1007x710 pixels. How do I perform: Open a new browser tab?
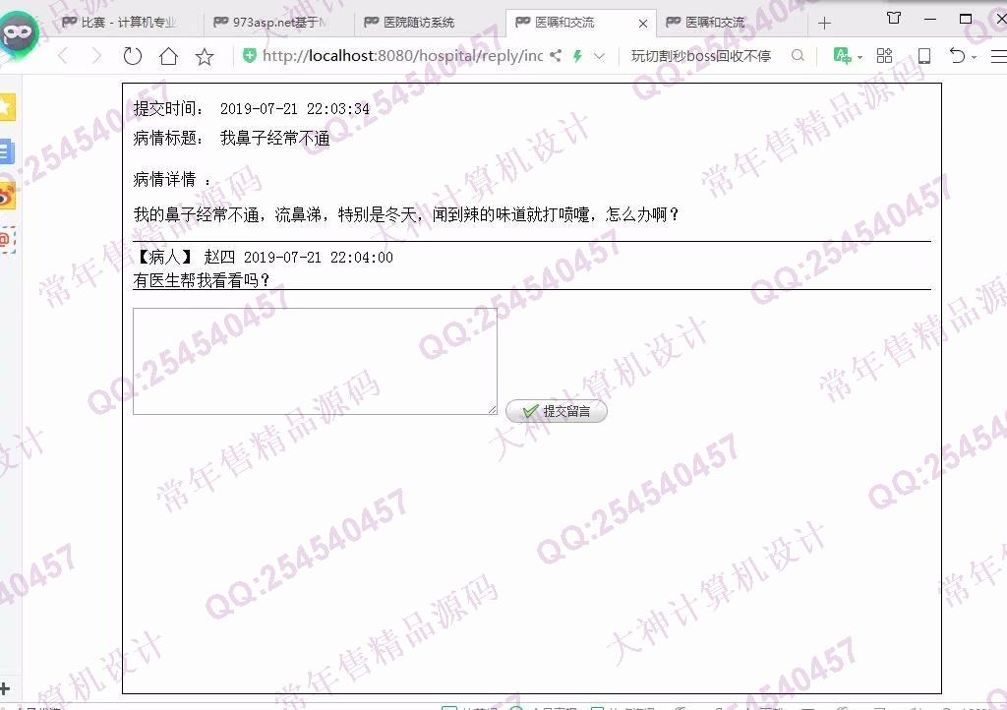[825, 24]
